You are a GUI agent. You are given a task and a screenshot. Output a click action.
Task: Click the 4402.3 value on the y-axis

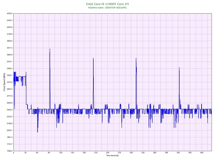pos(10,21)
